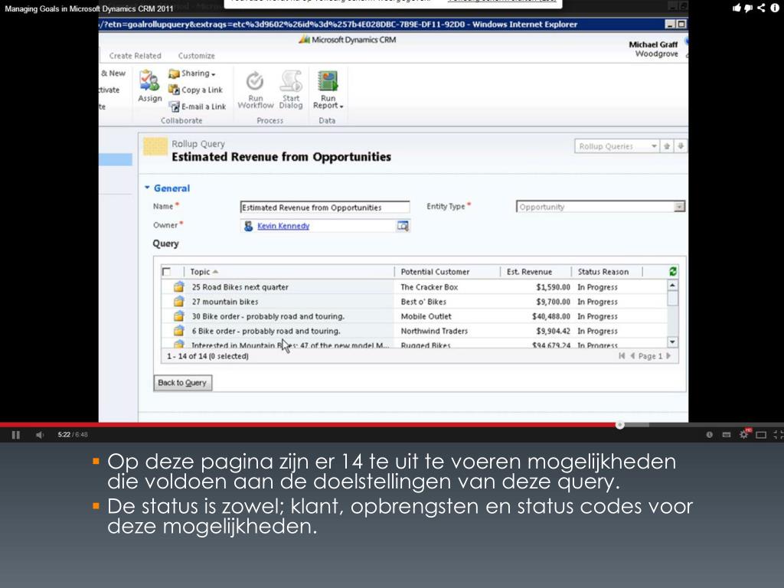
Task: Click the Name input field
Action: pyautogui.click(x=325, y=207)
